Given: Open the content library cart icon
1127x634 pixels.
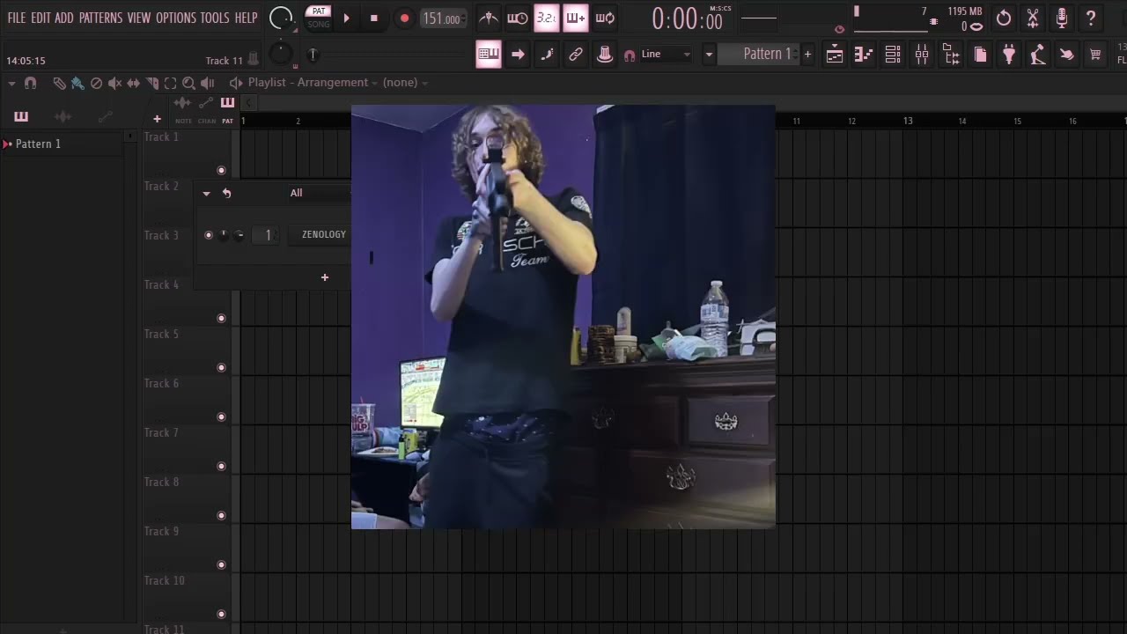Looking at the screenshot, I should point(1096,55).
